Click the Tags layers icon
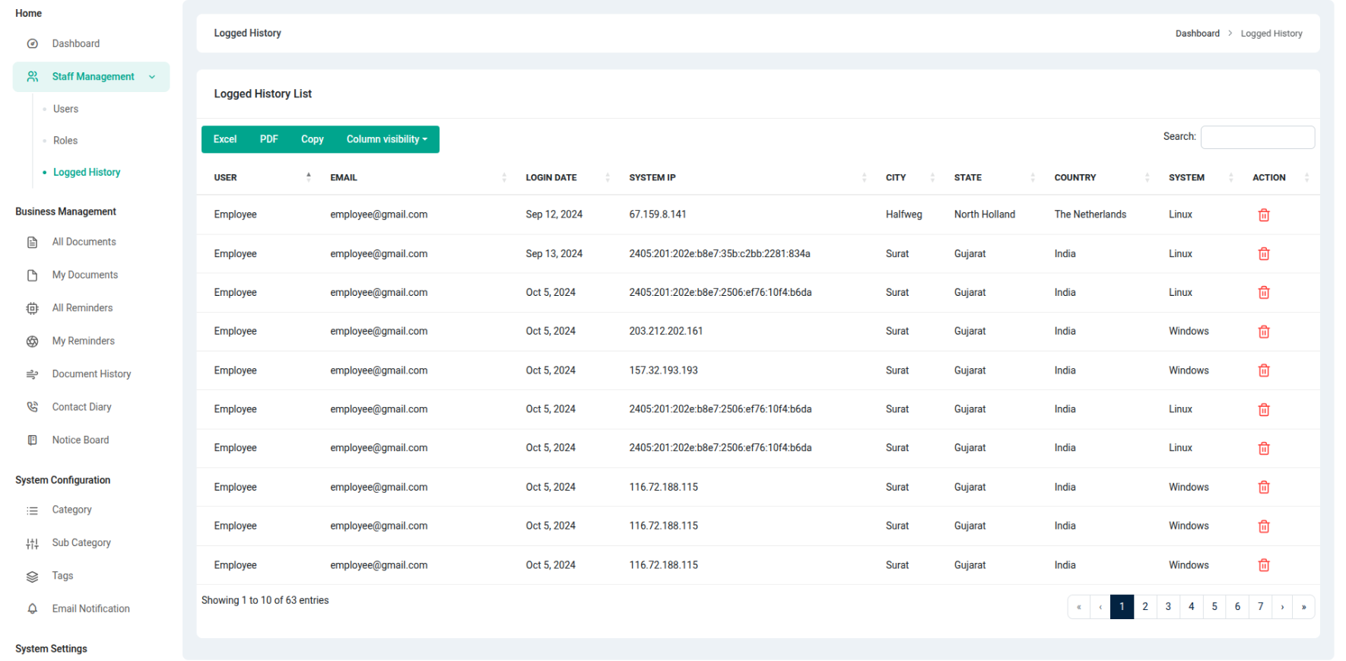The width and height of the screenshot is (1346, 661). click(33, 577)
